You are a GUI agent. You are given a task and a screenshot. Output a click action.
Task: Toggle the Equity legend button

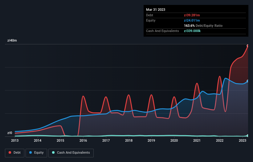point(36,153)
